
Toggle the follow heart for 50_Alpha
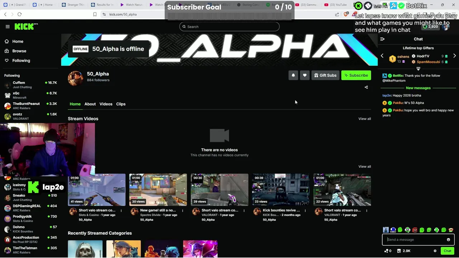point(305,75)
